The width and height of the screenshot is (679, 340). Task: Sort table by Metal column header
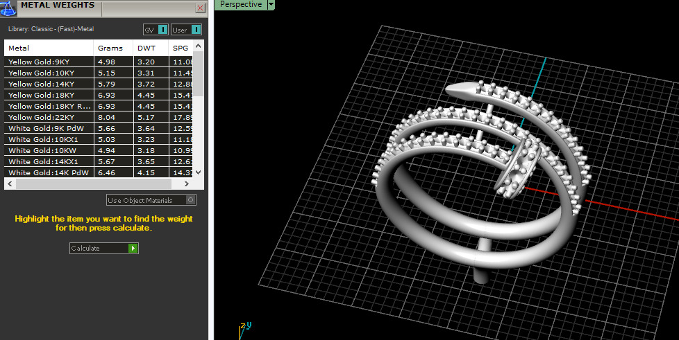[x=49, y=48]
